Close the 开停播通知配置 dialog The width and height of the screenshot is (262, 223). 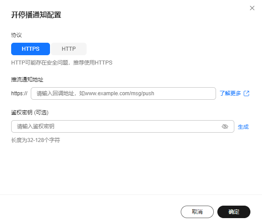coord(252,8)
